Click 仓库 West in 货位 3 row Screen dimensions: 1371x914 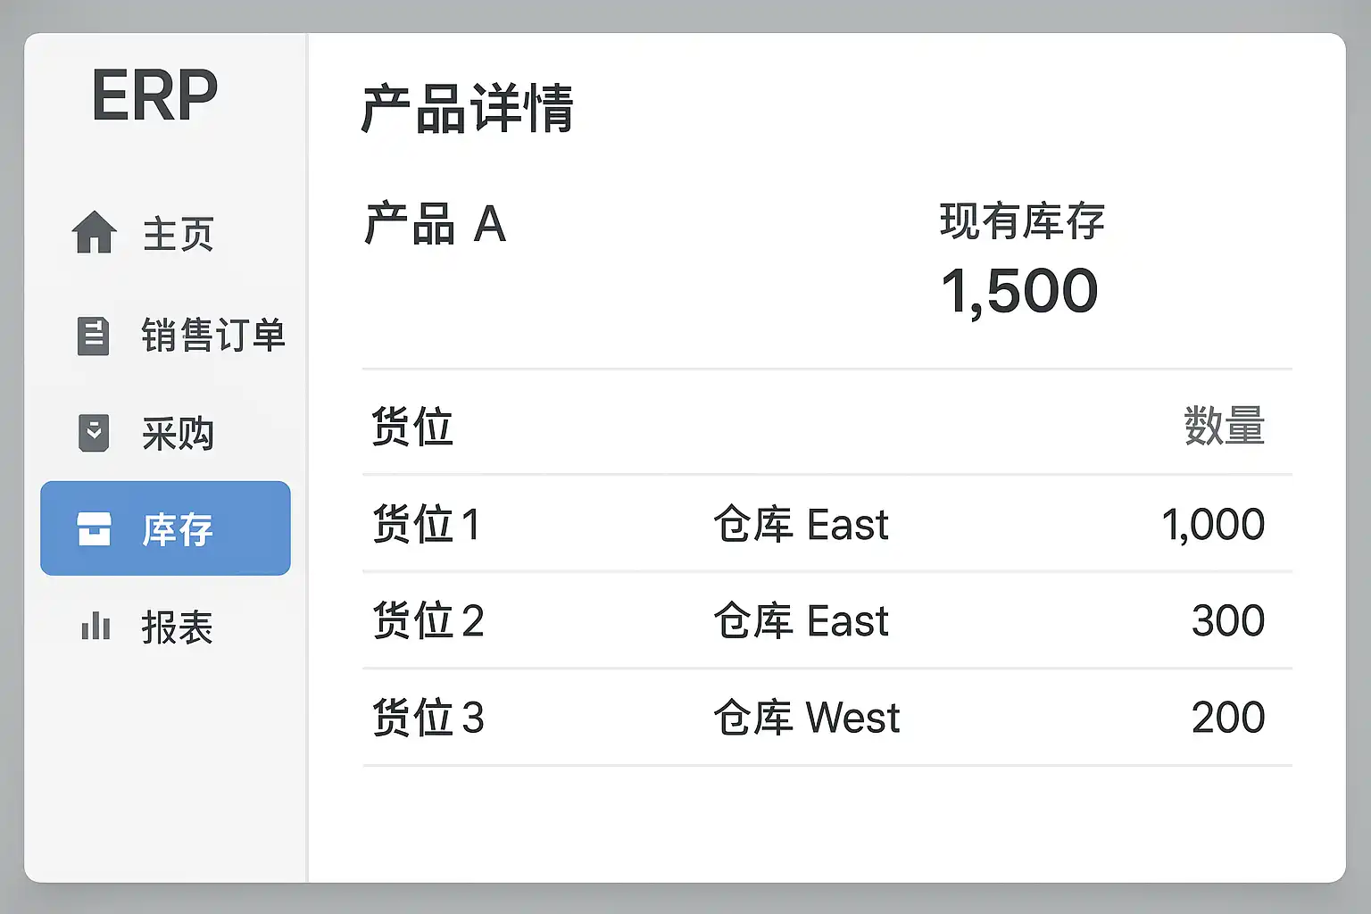806,718
